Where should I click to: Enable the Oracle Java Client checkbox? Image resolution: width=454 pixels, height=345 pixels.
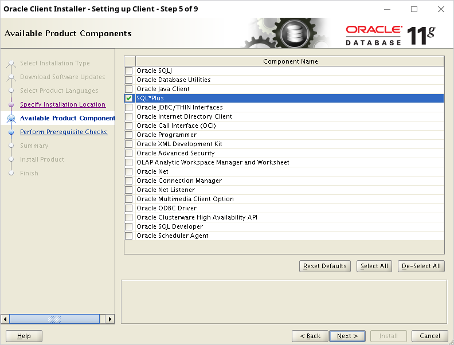tap(128, 89)
